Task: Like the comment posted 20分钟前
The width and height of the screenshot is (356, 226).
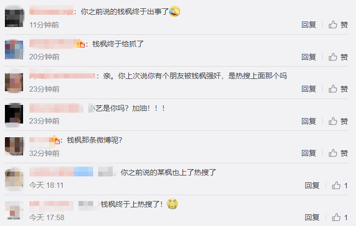Action: click(338, 57)
